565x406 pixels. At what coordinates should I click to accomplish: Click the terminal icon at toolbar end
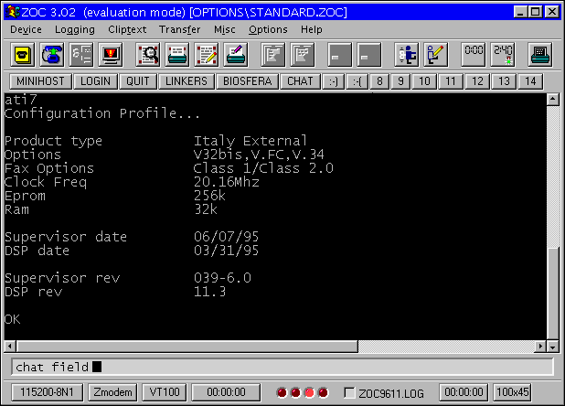(540, 54)
